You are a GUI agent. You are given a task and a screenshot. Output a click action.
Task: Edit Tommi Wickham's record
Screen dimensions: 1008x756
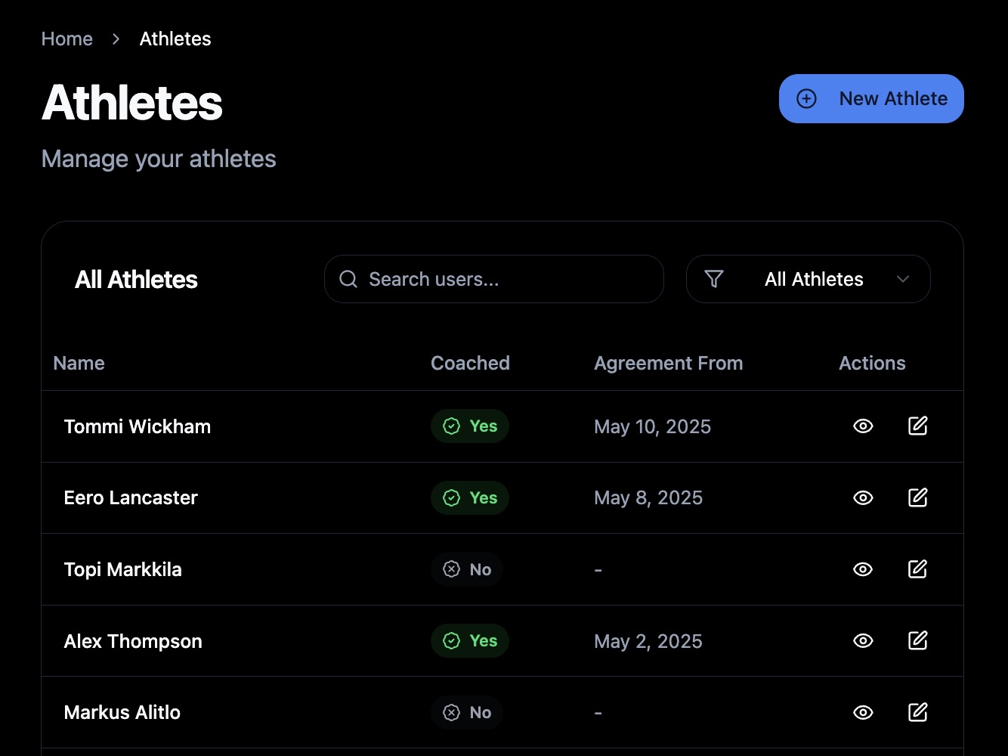point(917,426)
